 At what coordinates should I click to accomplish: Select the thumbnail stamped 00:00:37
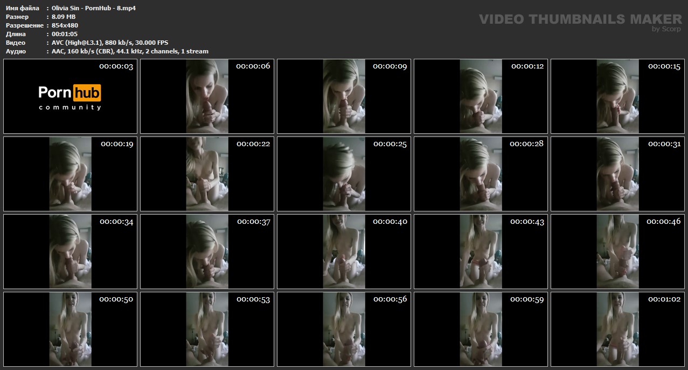click(207, 251)
